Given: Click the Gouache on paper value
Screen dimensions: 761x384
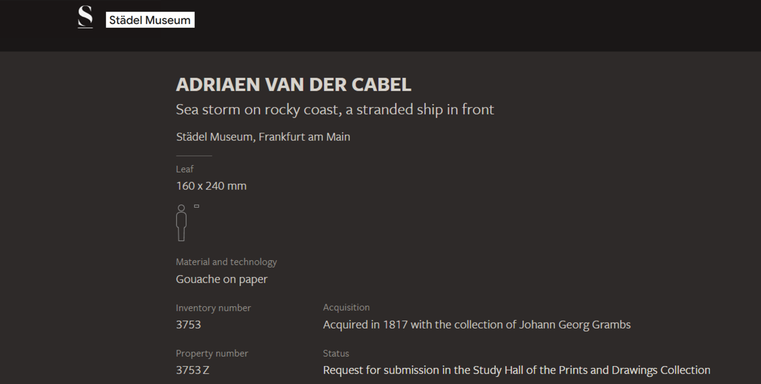Looking at the screenshot, I should 221,279.
